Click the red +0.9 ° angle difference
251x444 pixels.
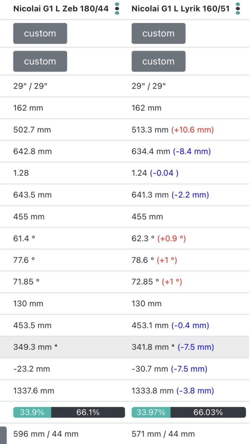click(171, 238)
